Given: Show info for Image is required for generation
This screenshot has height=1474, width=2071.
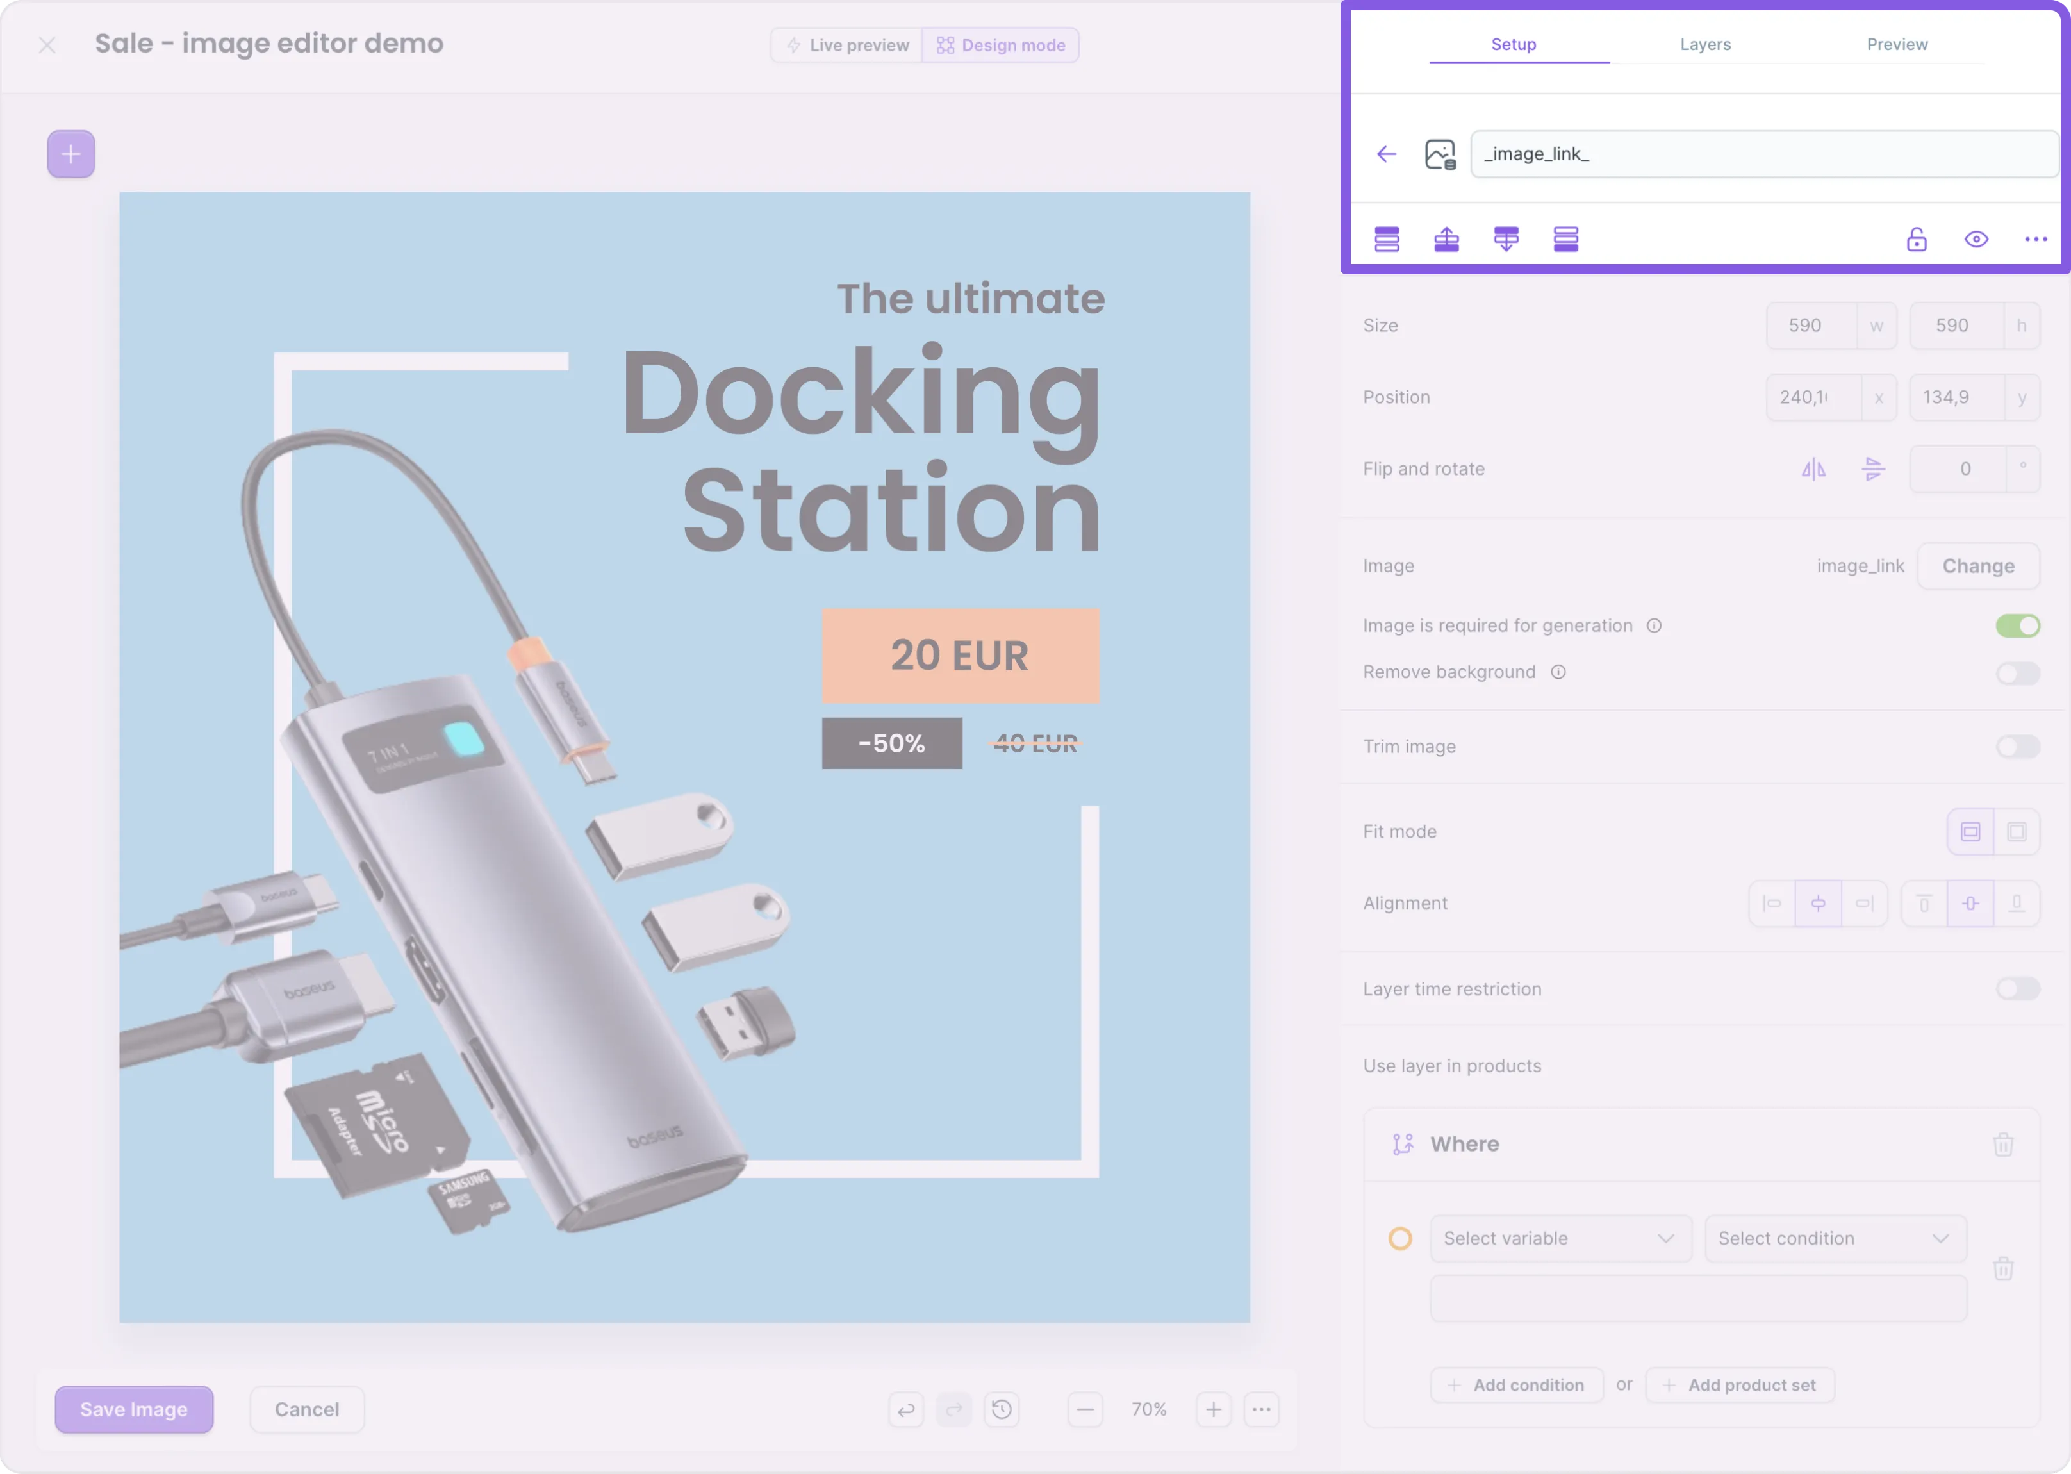Looking at the screenshot, I should point(1654,626).
